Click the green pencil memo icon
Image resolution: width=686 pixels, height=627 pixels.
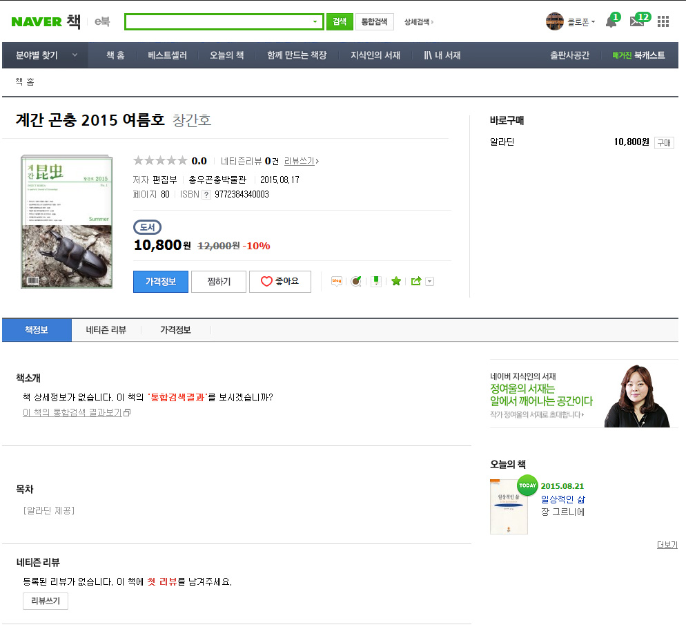(x=376, y=281)
